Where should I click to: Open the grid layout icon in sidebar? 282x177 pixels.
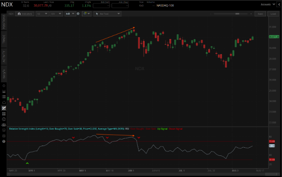pos(4,114)
